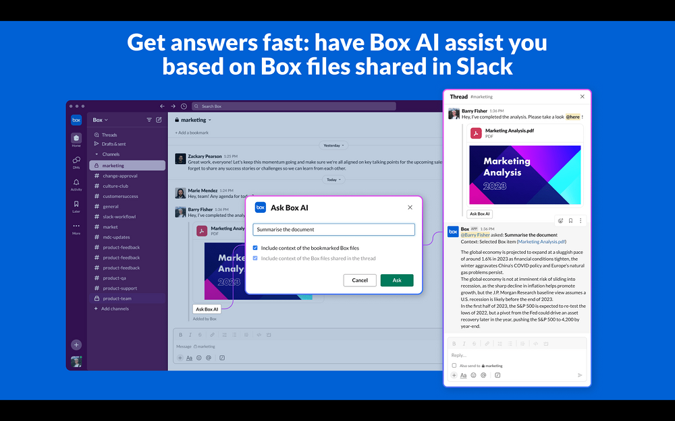Check 'Also send to marketing' box
675x421 pixels.
(x=454, y=366)
